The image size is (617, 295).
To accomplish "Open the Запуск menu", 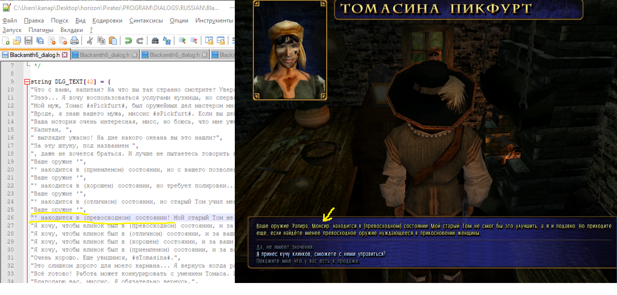I will [12, 30].
